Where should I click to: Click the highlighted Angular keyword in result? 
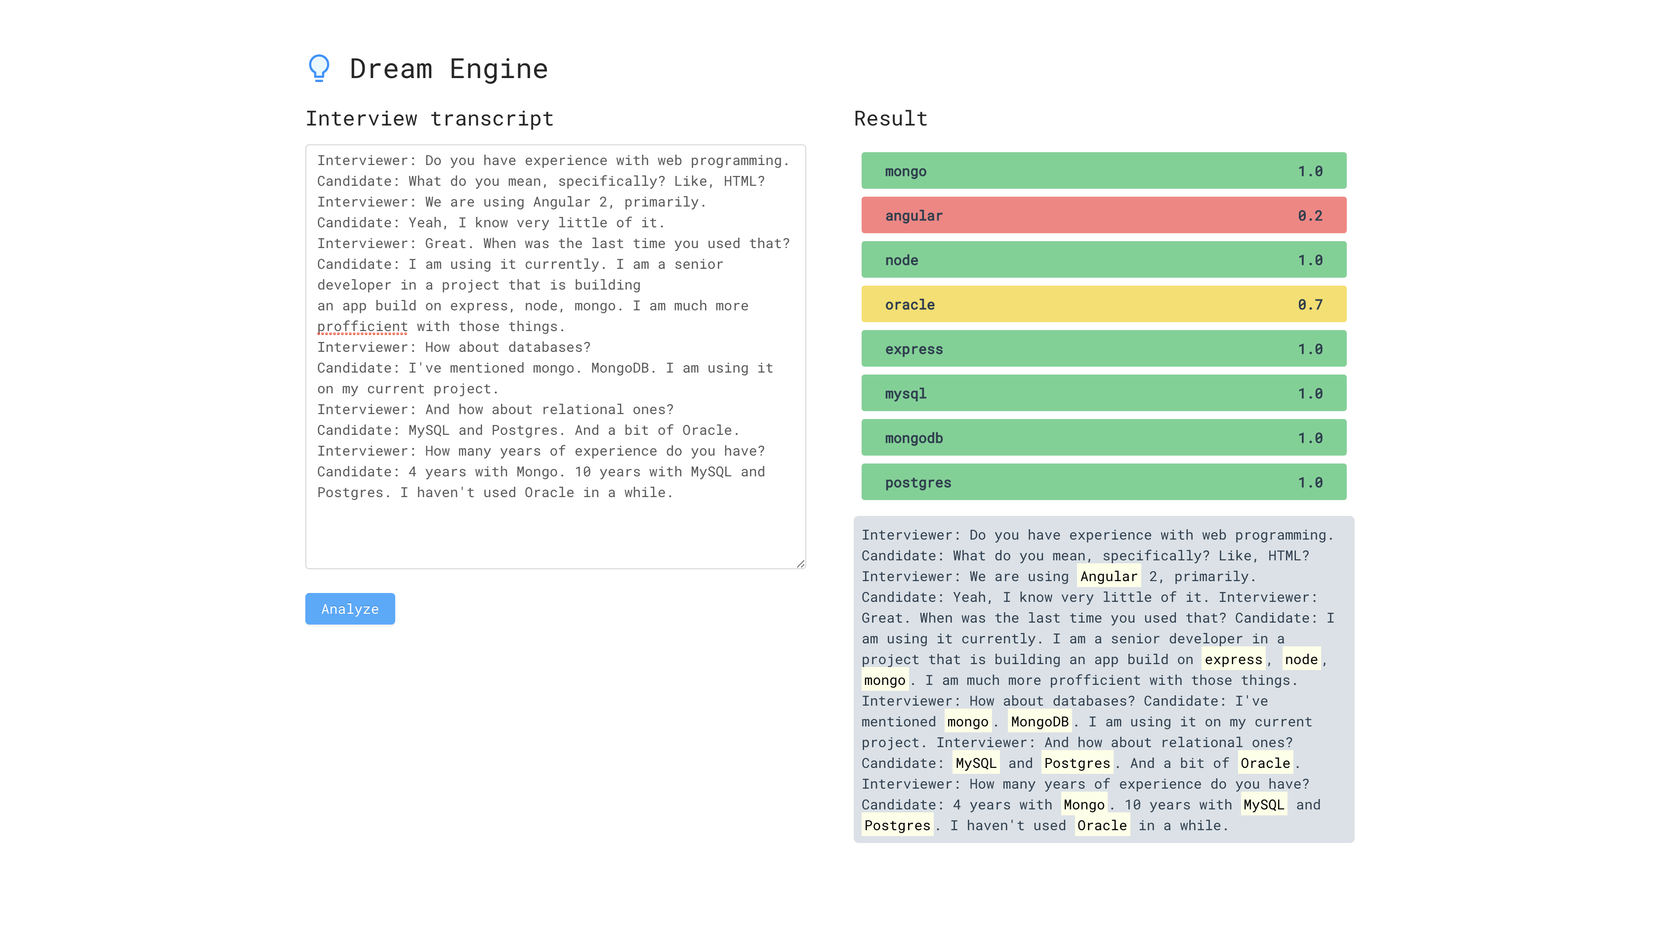click(1108, 576)
